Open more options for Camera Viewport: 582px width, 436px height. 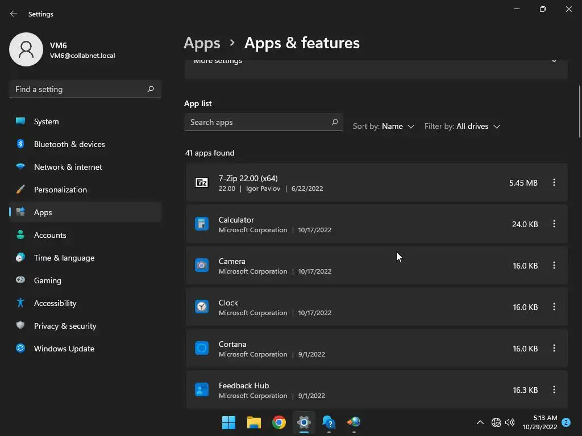[x=554, y=266]
